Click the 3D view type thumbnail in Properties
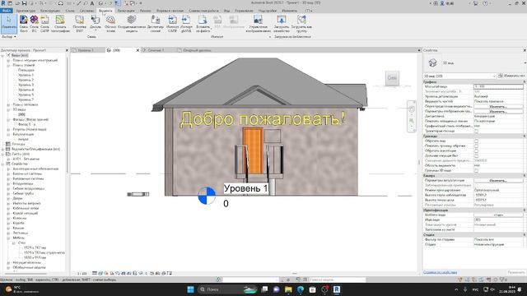The image size is (527, 296). coord(432,62)
